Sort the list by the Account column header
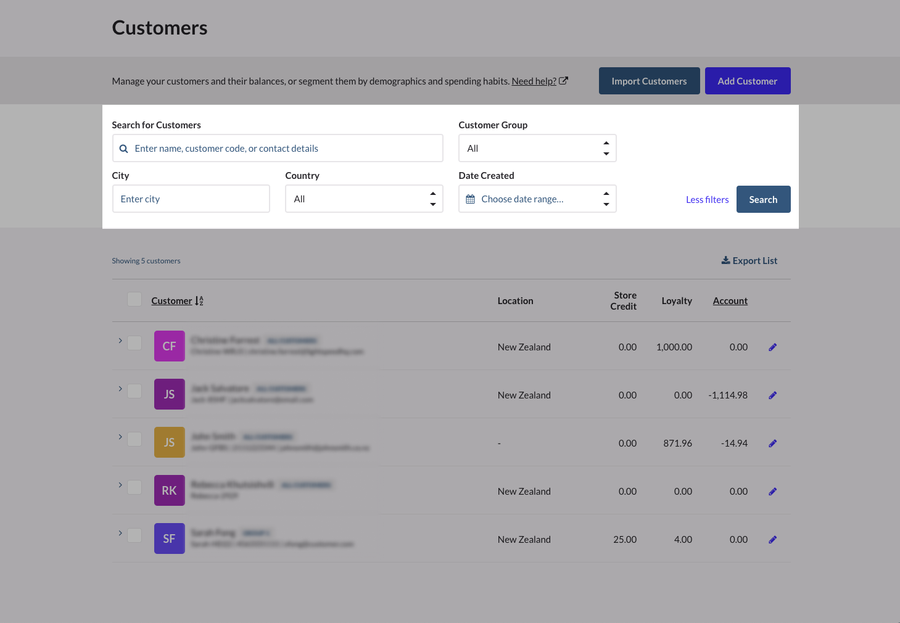 pyautogui.click(x=730, y=301)
